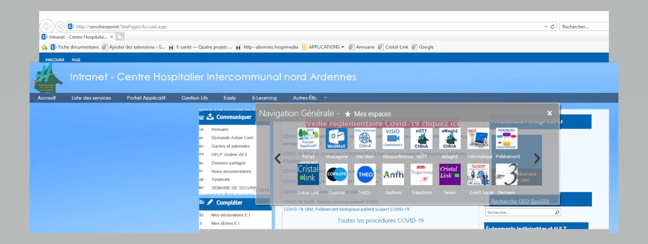The height and width of the screenshot is (244, 648).
Task: Open the Portail Applicatif GHT icon
Action: coord(308,139)
